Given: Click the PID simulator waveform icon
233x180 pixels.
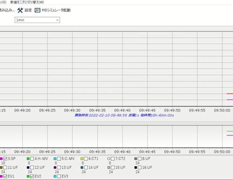Looking at the screenshot, I should click(37, 10).
